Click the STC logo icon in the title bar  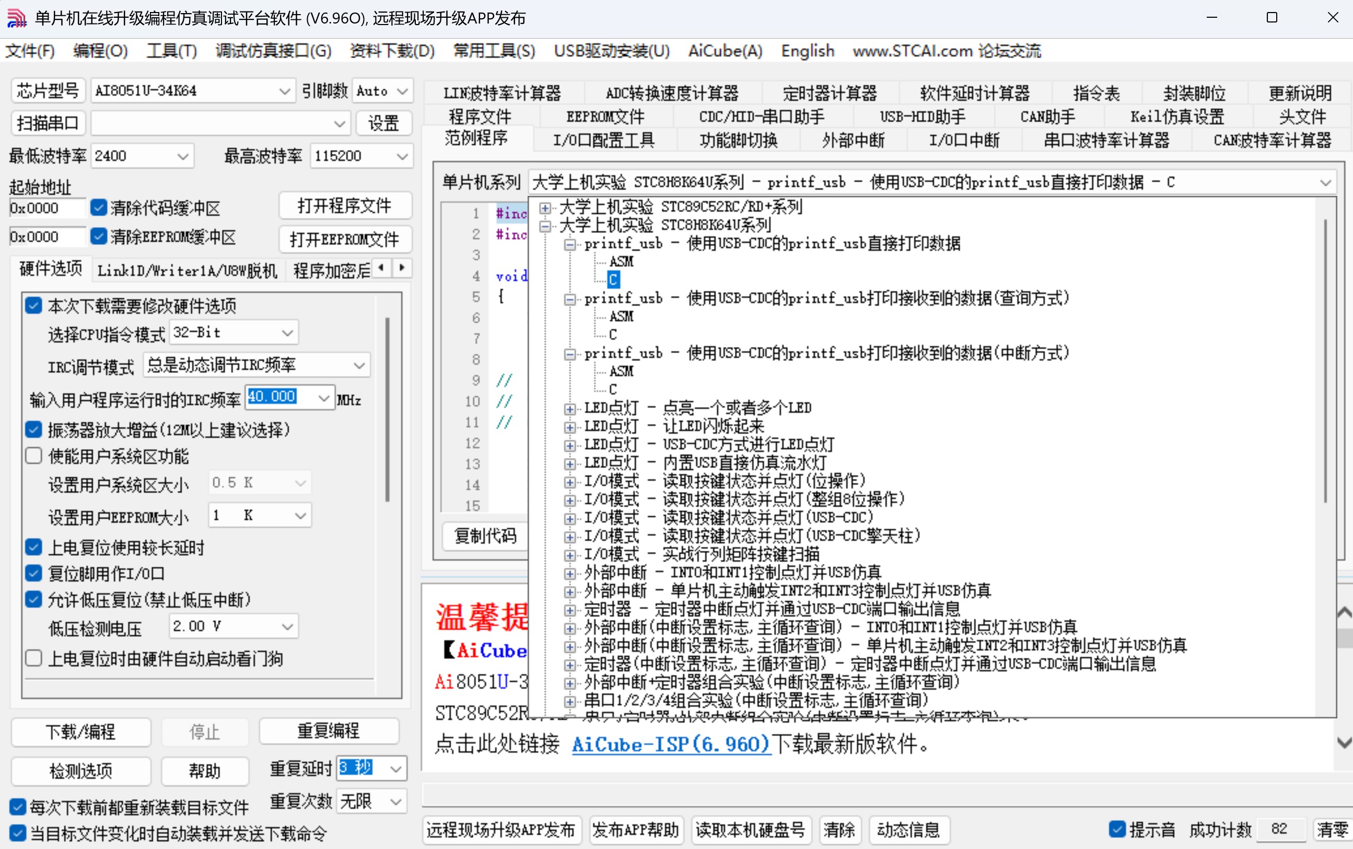point(17,17)
